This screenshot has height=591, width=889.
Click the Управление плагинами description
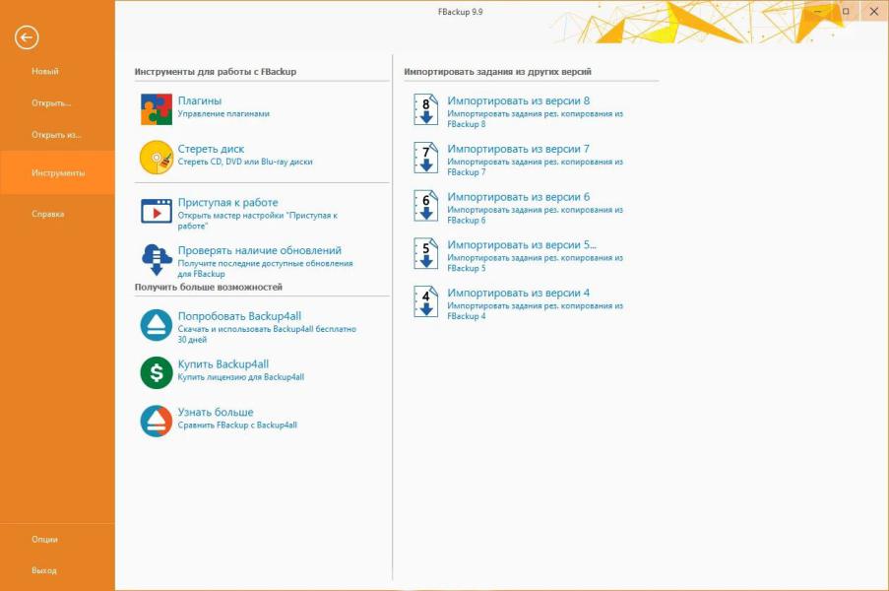tap(223, 114)
